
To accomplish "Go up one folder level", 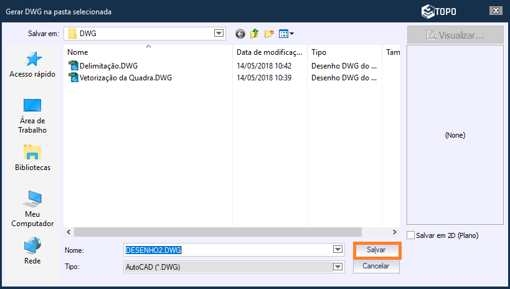I will coord(254,34).
